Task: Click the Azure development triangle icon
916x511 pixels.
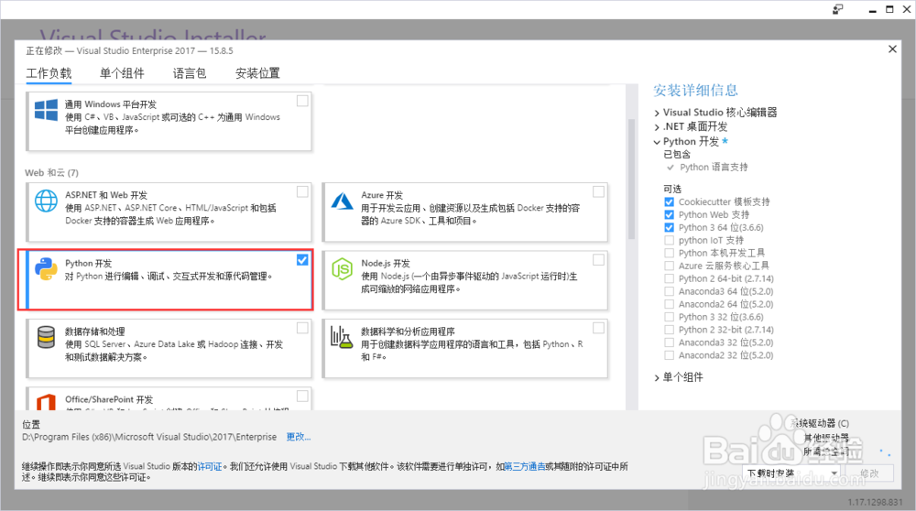Action: 343,201
